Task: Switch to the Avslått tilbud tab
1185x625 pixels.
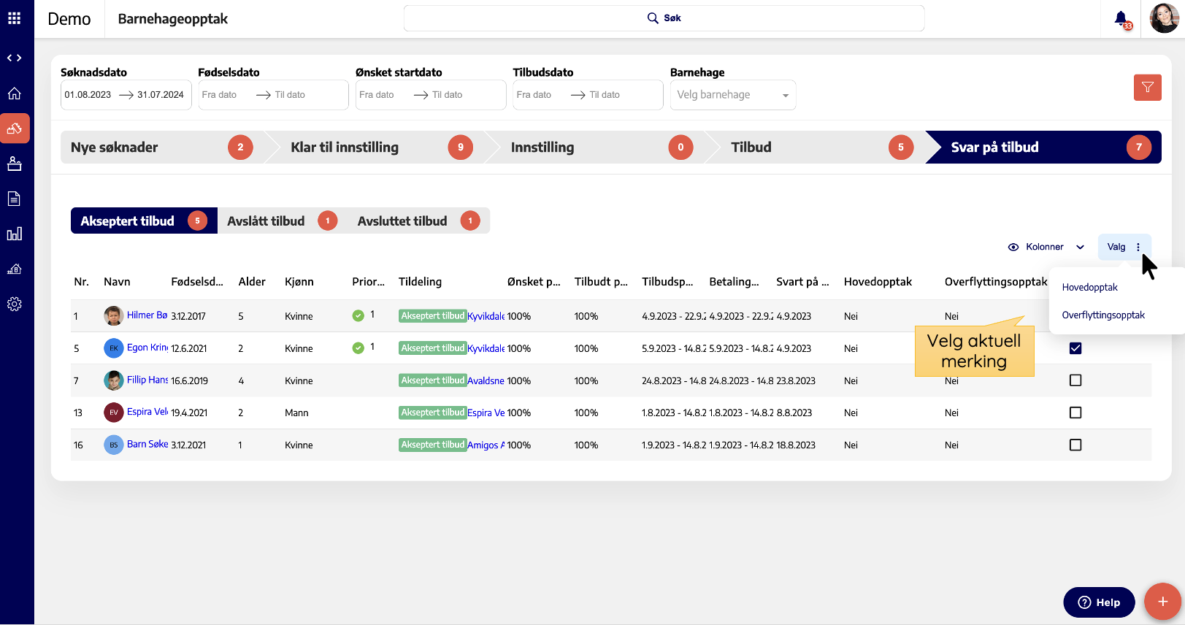Action: point(281,221)
